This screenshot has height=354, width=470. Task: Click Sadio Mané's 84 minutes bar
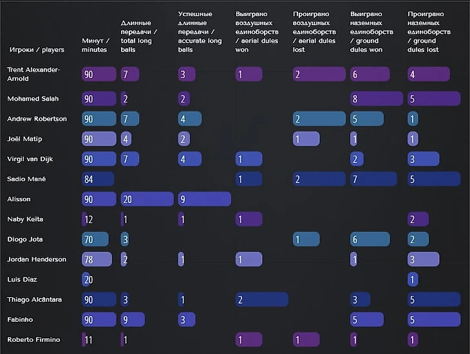[98, 179]
